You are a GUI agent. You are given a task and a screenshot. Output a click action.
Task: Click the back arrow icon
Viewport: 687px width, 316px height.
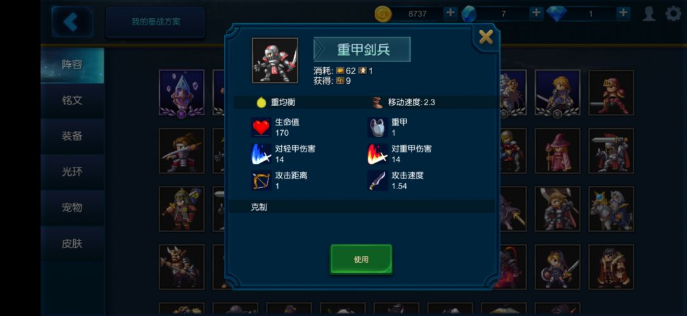[x=72, y=22]
